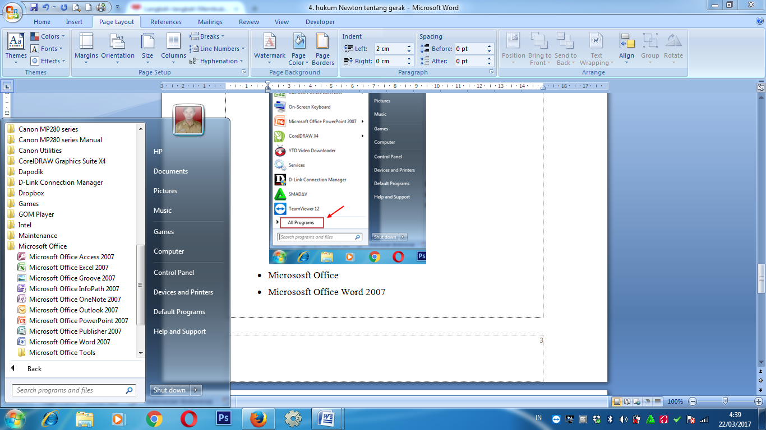Switch to Full Screen Reading view
The height and width of the screenshot is (430, 766).
(626, 401)
